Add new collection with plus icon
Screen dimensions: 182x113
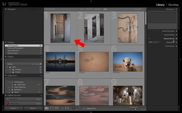click(x=41, y=76)
